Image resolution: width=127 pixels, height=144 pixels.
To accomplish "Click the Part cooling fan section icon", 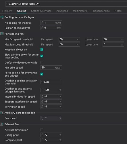I will [2, 34].
